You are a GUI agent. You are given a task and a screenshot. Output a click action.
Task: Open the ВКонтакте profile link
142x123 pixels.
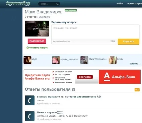(44, 17)
